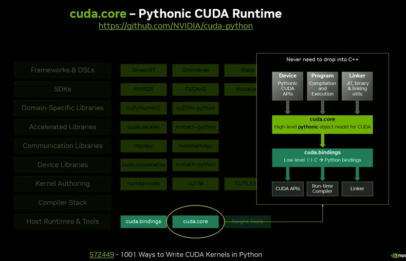
Task: Click the Host Runtimes & Tools label
Action: coord(63,222)
